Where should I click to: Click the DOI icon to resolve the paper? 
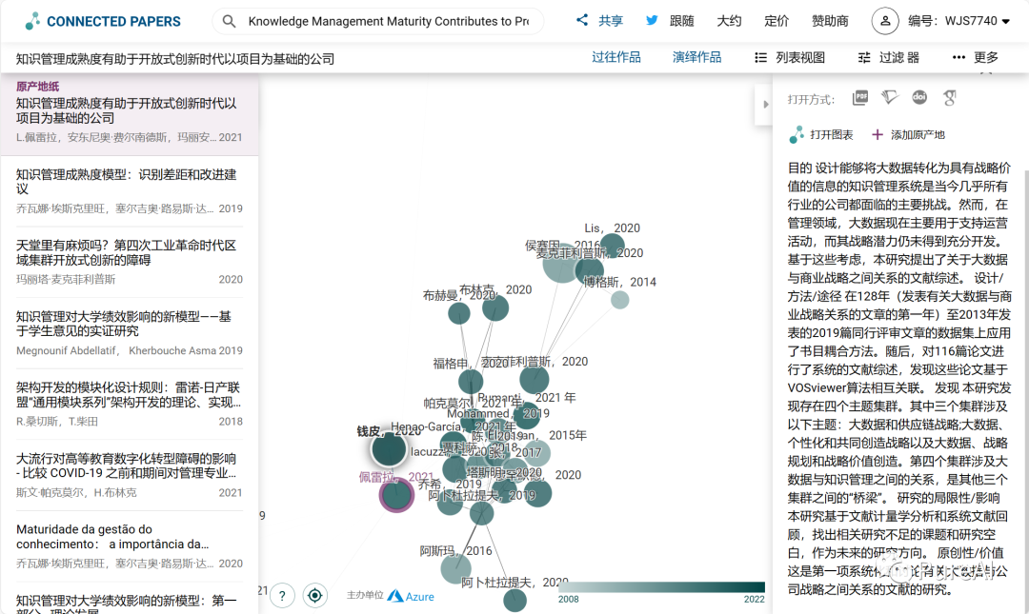tap(919, 96)
